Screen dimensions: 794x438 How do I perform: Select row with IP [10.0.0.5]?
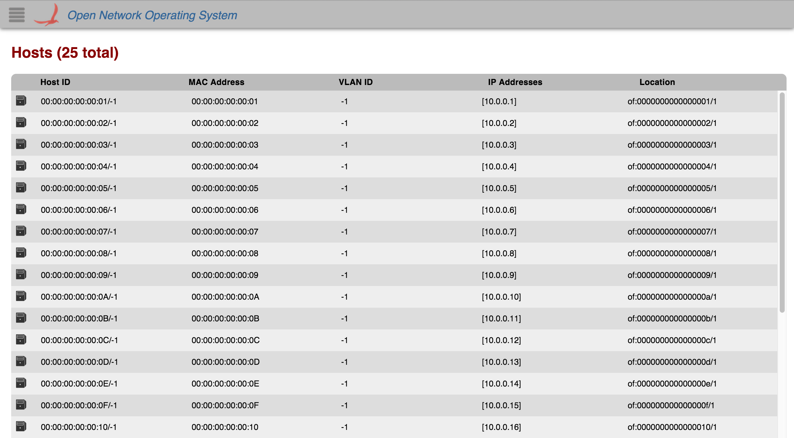click(x=499, y=188)
